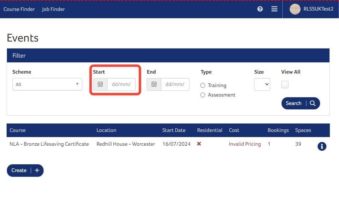
Task: Click the Start Date column header
Action: 174,130
